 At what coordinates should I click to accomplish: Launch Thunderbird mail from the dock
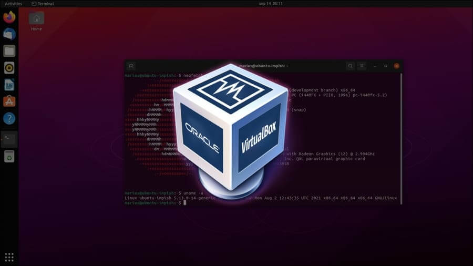pyautogui.click(x=9, y=34)
